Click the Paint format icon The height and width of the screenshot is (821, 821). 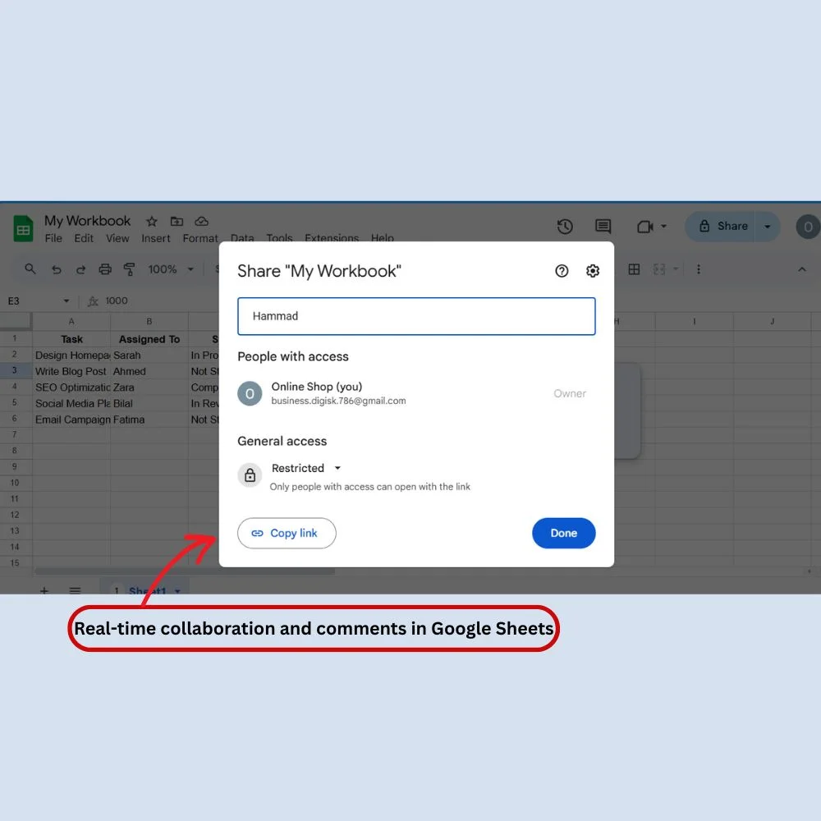[130, 269]
